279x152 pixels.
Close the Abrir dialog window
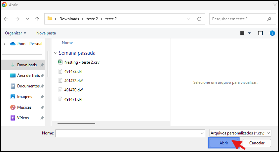[275, 5]
